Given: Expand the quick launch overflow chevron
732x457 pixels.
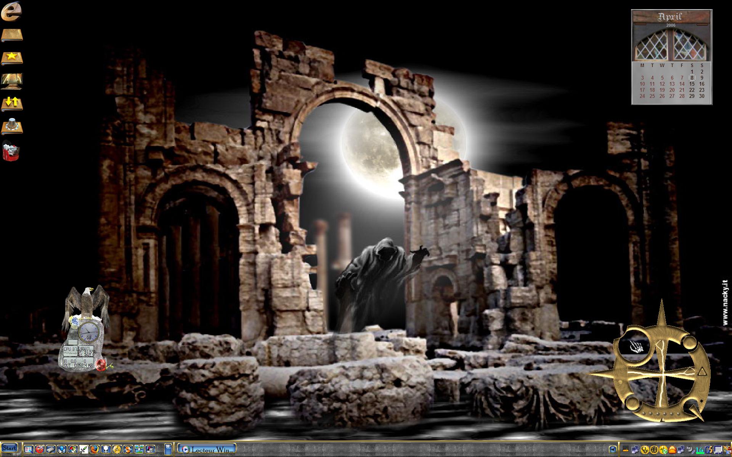Looking at the screenshot, I should [168, 449].
